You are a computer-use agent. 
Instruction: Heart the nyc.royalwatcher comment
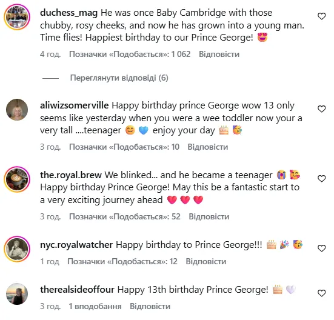coord(321,248)
